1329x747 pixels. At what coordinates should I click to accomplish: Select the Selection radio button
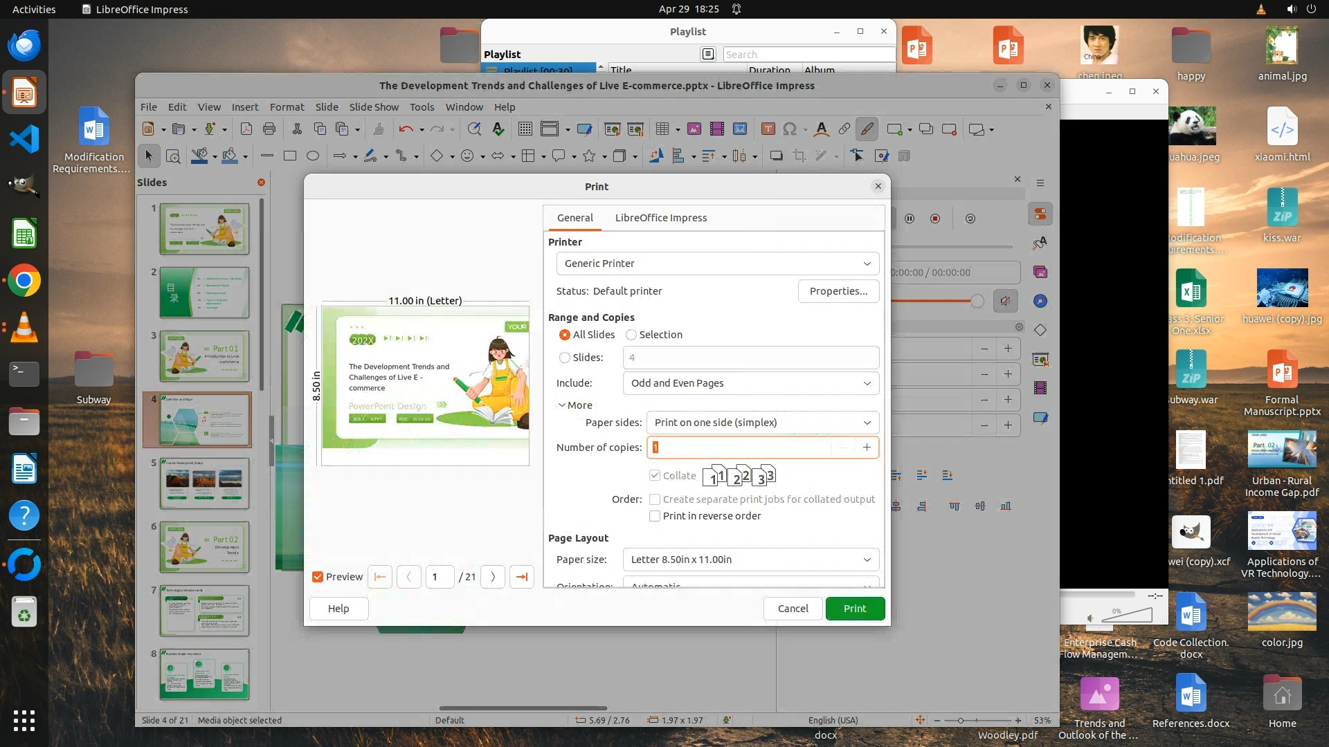click(x=631, y=335)
